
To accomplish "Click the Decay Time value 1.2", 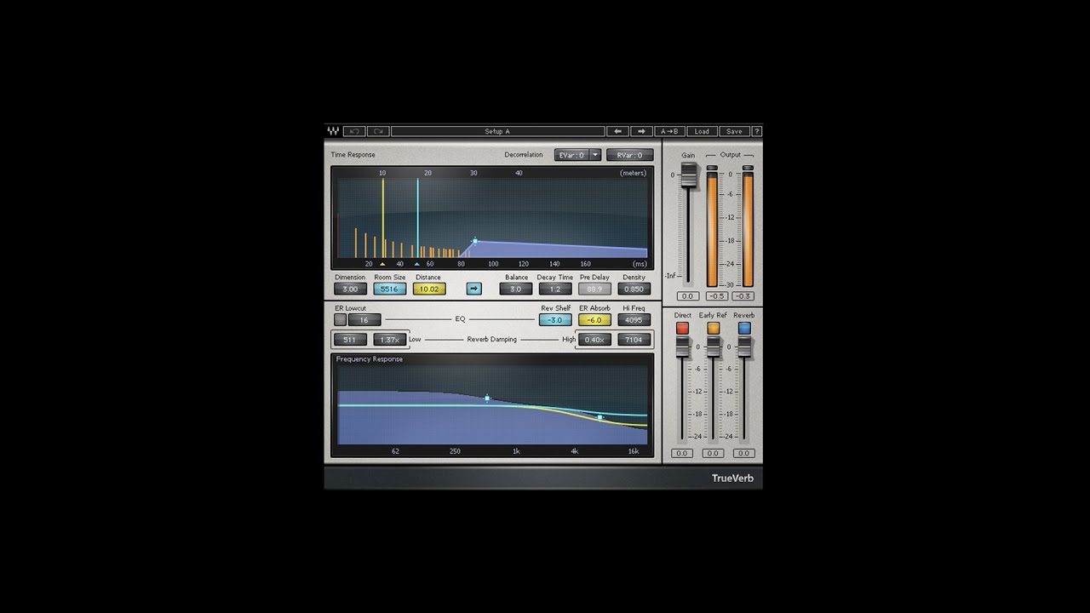I will (x=555, y=289).
